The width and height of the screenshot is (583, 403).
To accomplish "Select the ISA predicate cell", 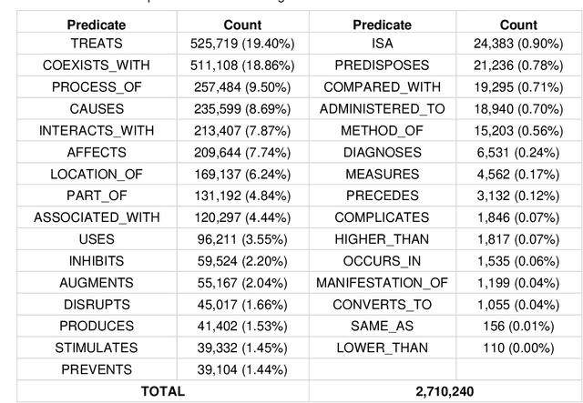I will click(382, 44).
